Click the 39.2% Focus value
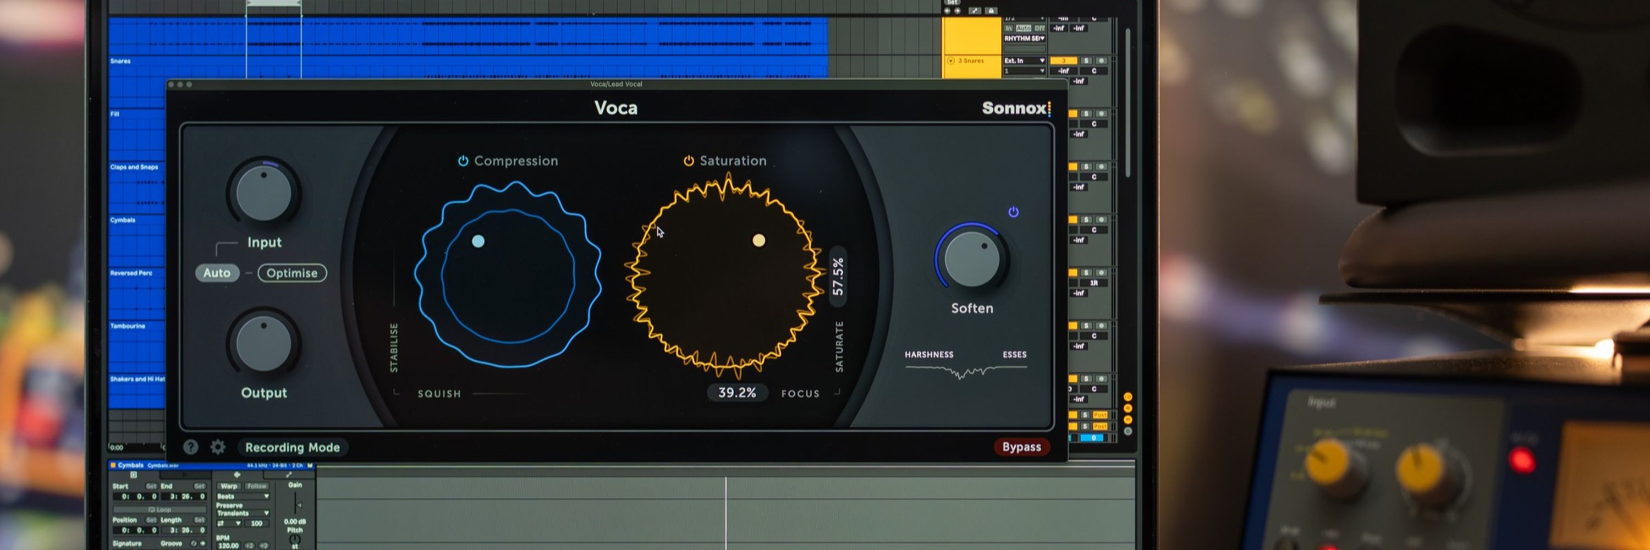Screen dimensions: 1650x550 pos(736,393)
